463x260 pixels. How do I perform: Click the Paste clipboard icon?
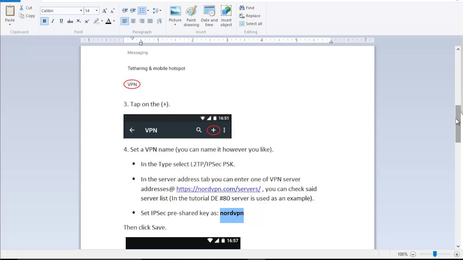coord(10,10)
